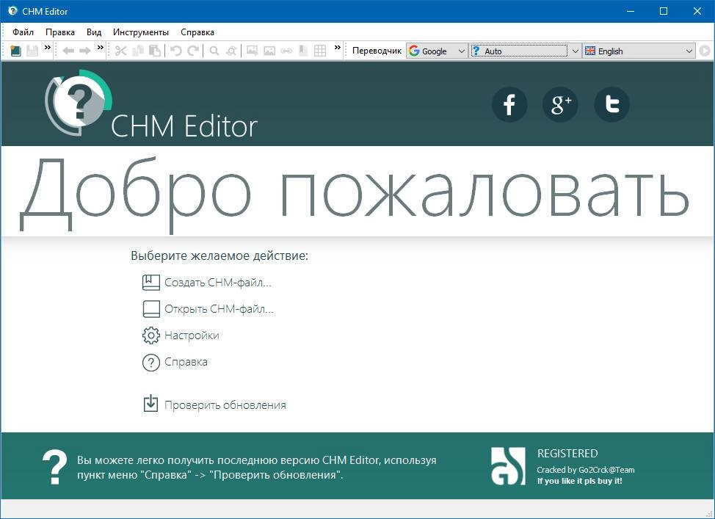This screenshot has height=519, width=715.
Task: Click the insert hyperlink chain icon
Action: (x=286, y=51)
